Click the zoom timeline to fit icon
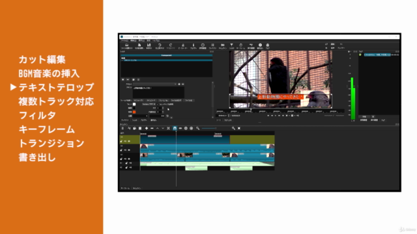This screenshot has height=234, width=417. tap(239, 129)
